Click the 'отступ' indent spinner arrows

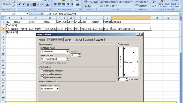point(79,55)
